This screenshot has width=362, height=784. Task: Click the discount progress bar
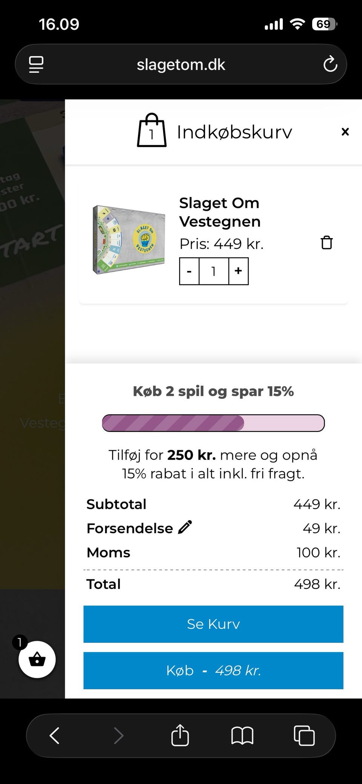point(213,423)
